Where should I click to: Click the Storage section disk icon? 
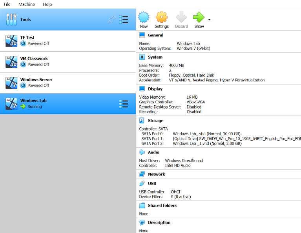click(142, 121)
